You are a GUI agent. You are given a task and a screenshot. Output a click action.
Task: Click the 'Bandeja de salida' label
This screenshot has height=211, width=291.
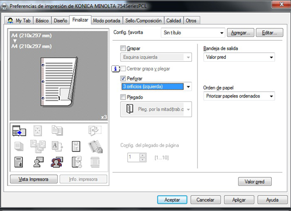tap(221, 48)
